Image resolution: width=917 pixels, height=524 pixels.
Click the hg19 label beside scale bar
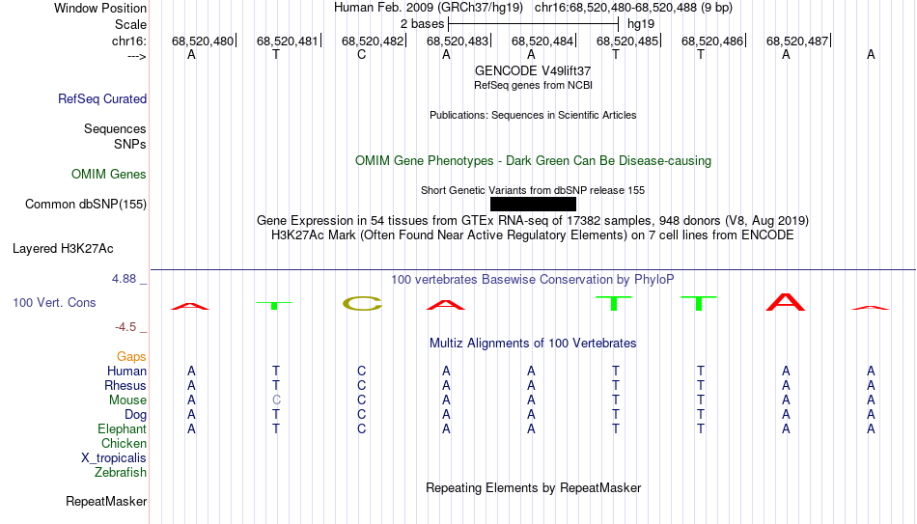point(641,24)
